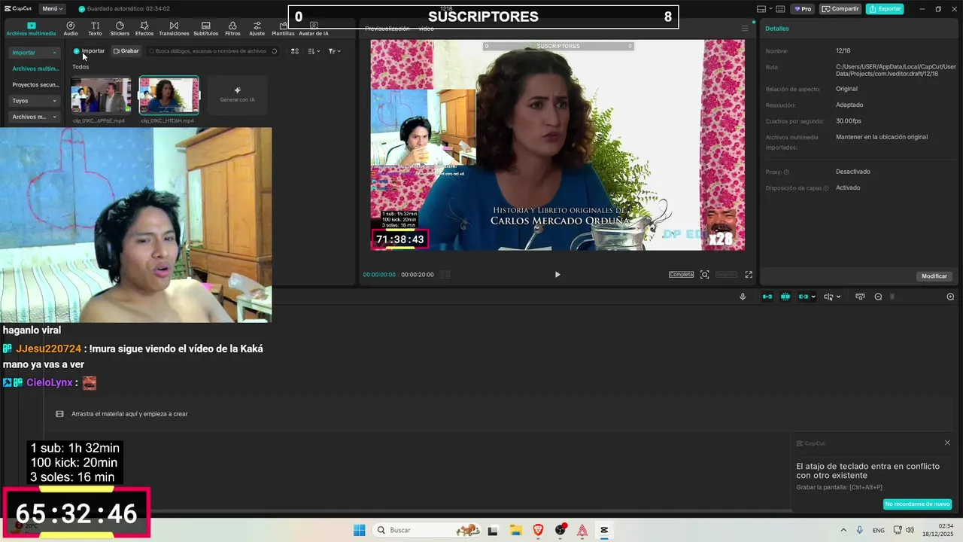Click the Compartir button
963x542 pixels.
click(x=841, y=9)
